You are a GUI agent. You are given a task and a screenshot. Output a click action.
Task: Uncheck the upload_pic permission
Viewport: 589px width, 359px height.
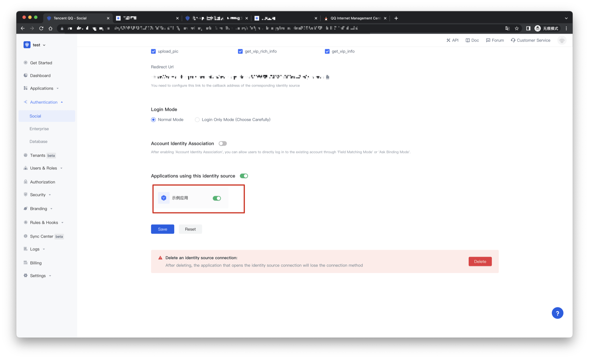click(153, 51)
